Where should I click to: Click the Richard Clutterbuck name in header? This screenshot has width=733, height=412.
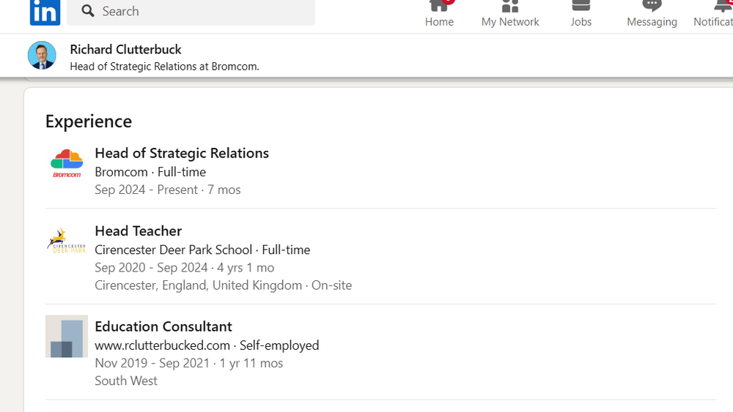pos(125,49)
